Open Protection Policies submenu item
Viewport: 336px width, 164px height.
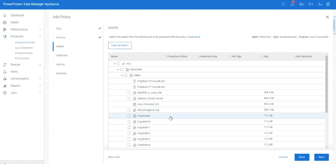point(25,43)
